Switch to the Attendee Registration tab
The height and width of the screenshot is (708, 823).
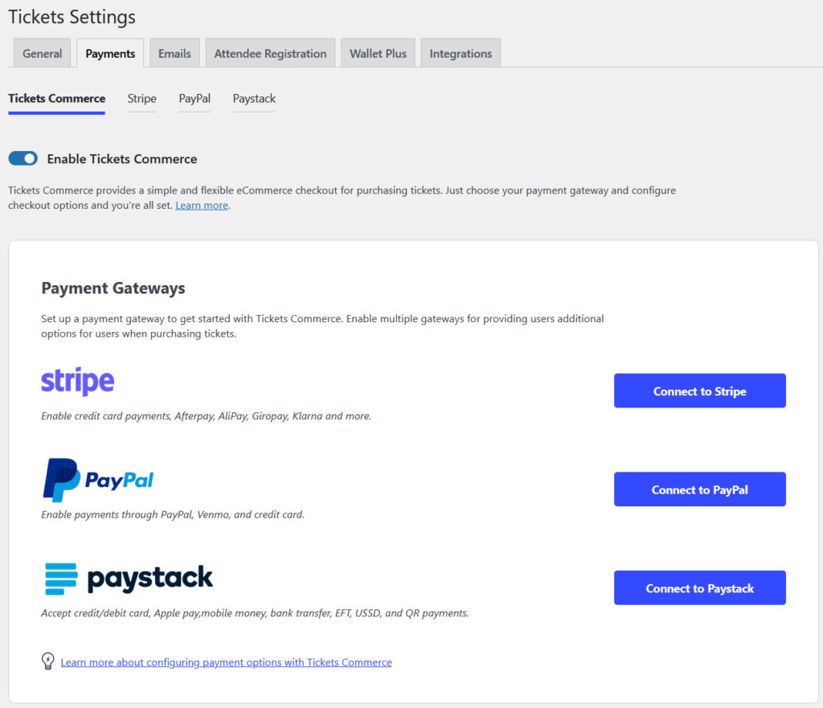point(270,53)
